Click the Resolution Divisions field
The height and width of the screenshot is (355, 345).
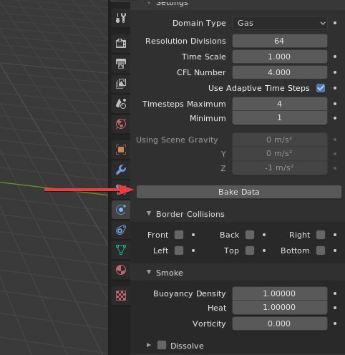coord(280,41)
